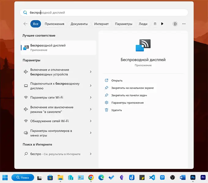Open Беспроводной дисплей best match result
Image resolution: width=208 pixels, height=183 pixels.
[x=58, y=48]
